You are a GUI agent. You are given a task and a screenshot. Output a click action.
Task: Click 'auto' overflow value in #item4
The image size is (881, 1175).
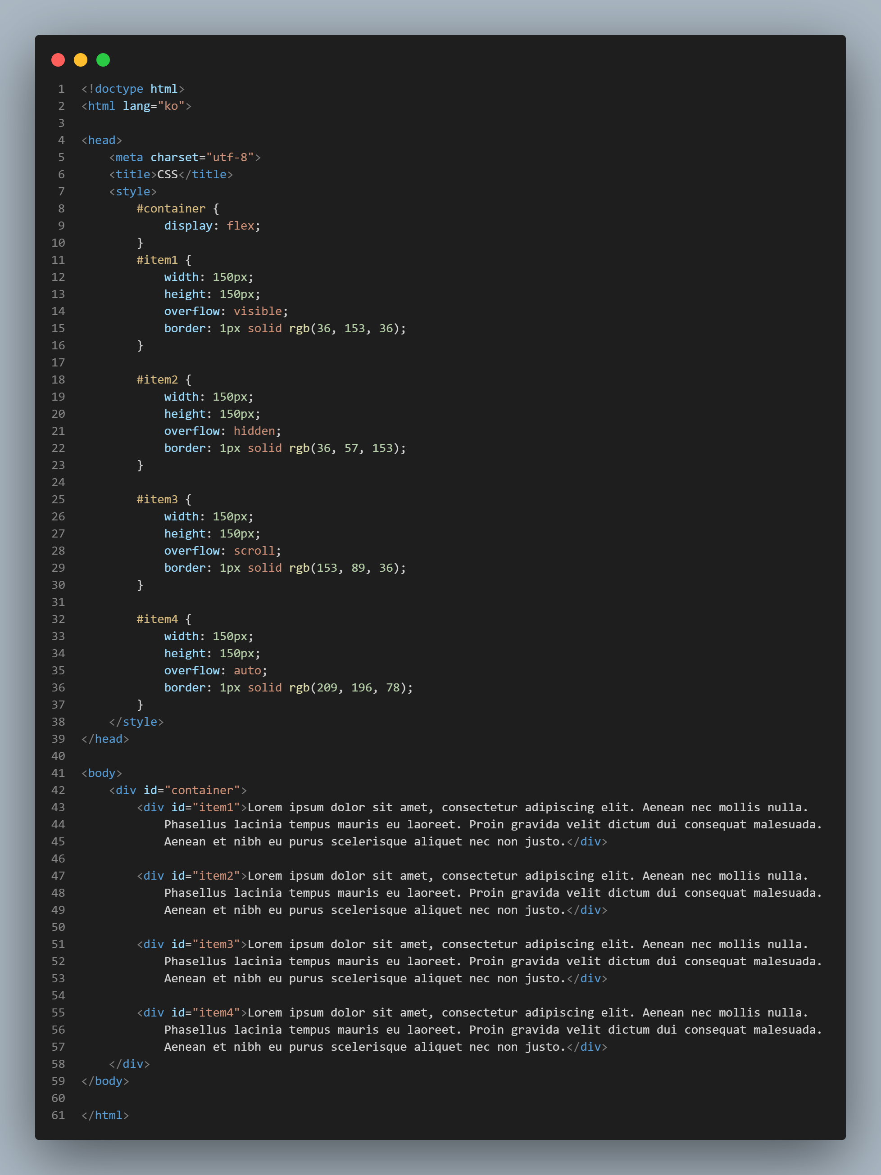[247, 670]
